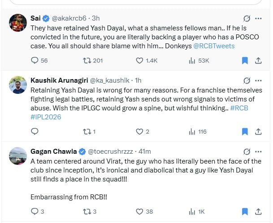Share Kaushik Arunagiri's tweet

click(x=260, y=131)
